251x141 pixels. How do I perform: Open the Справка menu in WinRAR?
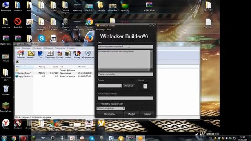pos(71,48)
